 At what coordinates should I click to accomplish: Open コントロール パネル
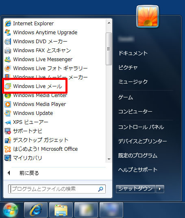[141, 127]
